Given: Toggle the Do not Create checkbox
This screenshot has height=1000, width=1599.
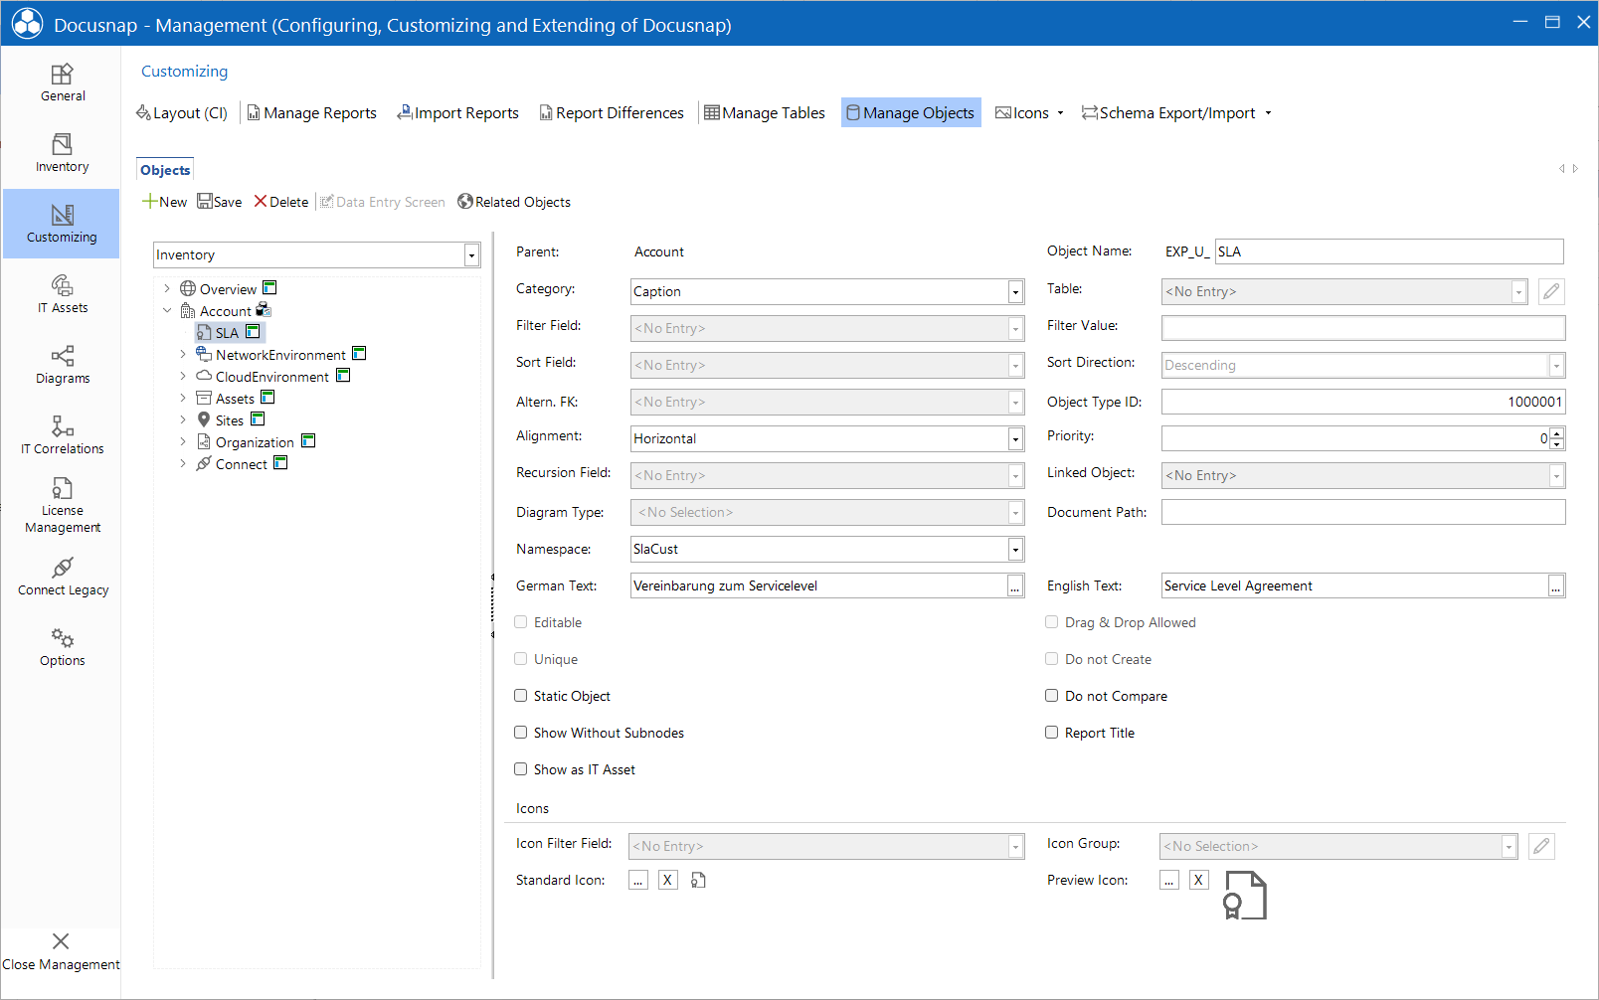Looking at the screenshot, I should pos(1051,659).
